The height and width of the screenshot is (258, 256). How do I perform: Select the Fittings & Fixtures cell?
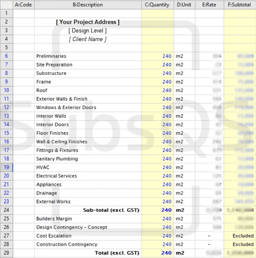point(88,150)
